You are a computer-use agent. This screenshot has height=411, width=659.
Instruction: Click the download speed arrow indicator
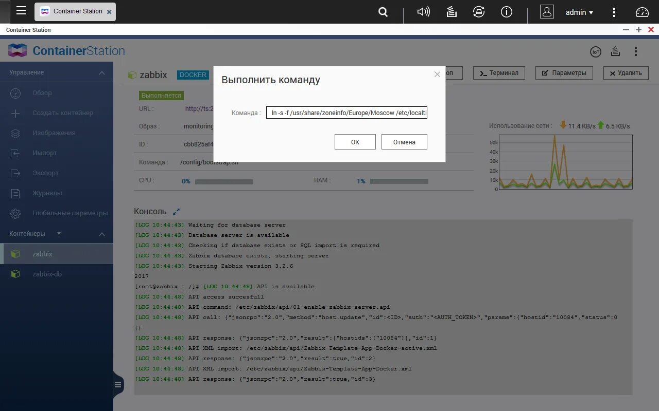click(x=563, y=125)
